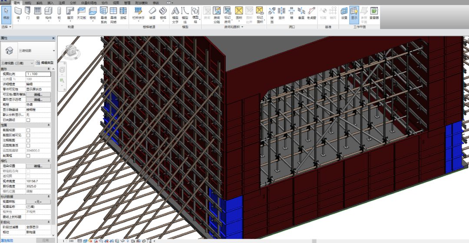
Task: Toggle the Section Box (剖面框) checkbox
Action: coord(28,156)
